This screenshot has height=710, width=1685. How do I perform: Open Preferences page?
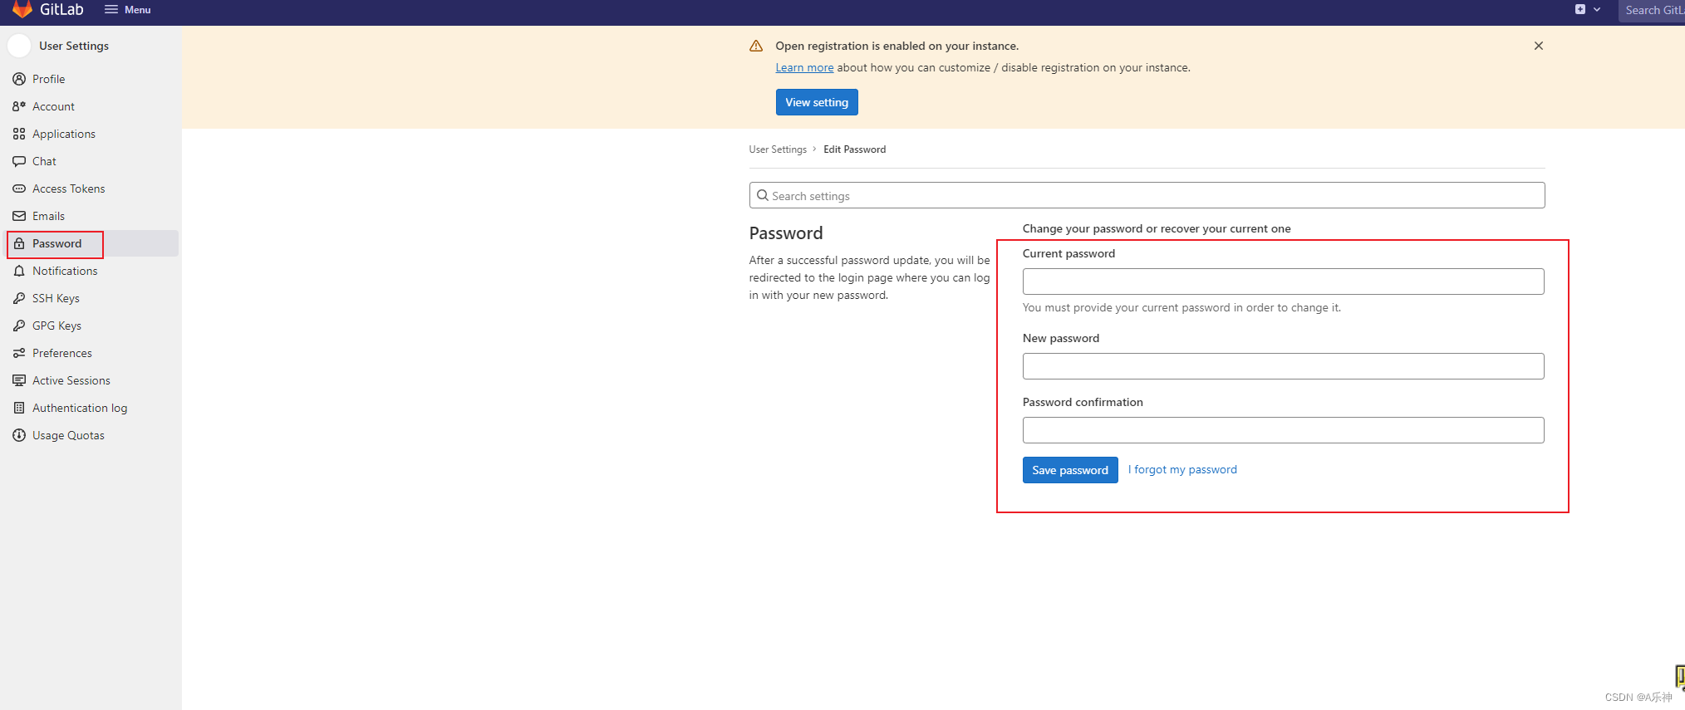[91, 353]
